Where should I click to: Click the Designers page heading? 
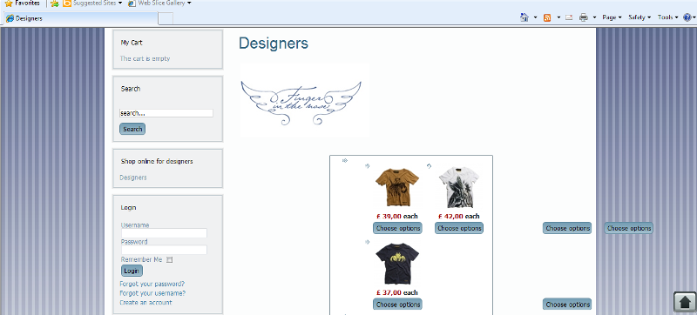(x=274, y=44)
